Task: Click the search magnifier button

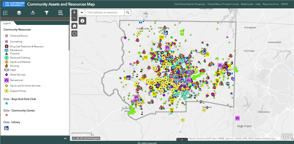Action: tap(128, 12)
